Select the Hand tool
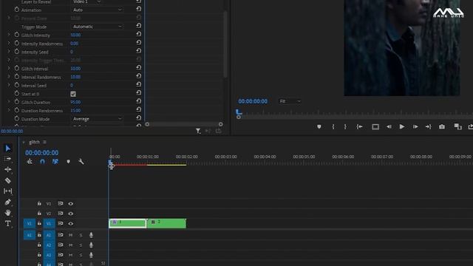 8,213
